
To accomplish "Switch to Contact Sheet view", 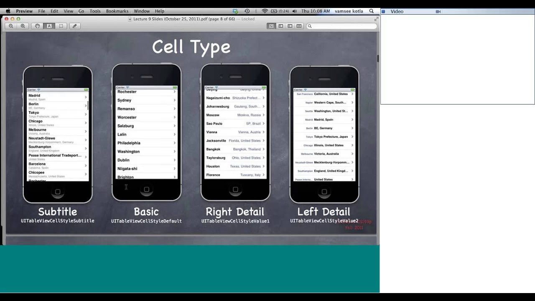I will click(299, 26).
